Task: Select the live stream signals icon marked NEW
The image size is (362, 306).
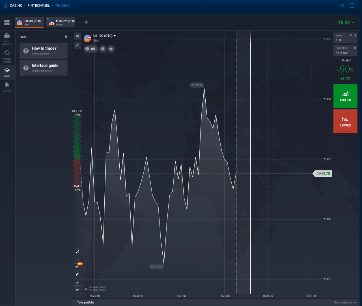Action: [x=77, y=266]
